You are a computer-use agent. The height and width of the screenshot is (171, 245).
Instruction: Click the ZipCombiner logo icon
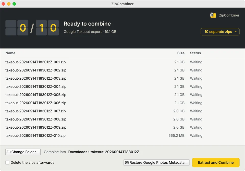(213, 15)
